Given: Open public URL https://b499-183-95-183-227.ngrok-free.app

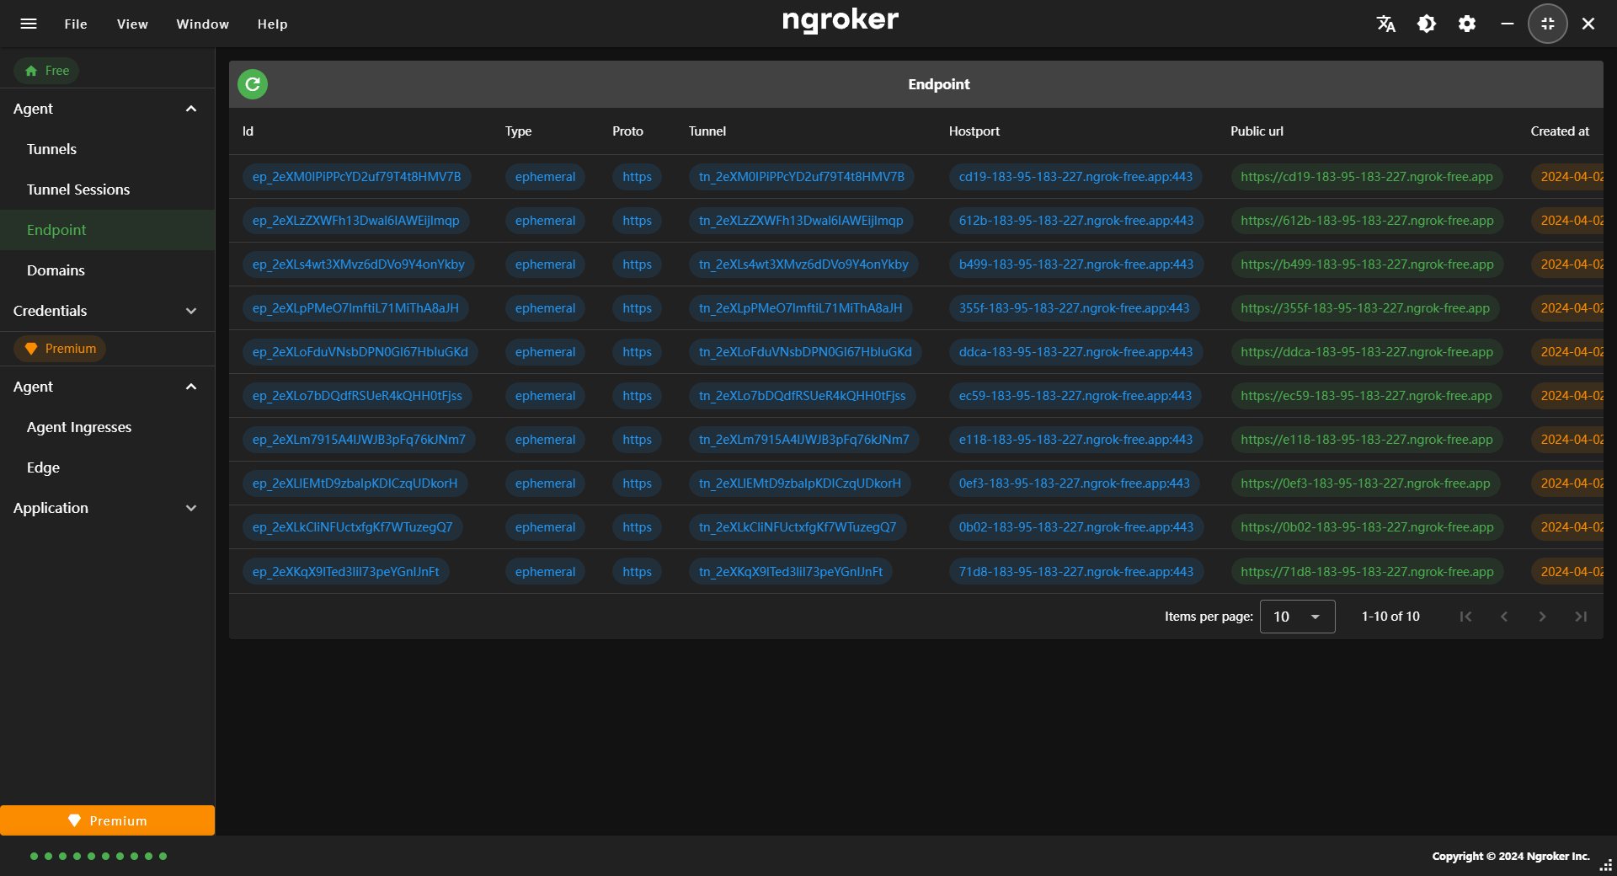Looking at the screenshot, I should point(1367,264).
